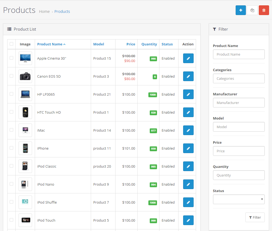This screenshot has height=231, width=272.
Task: Open the Status filter dropdown
Action: click(239, 199)
